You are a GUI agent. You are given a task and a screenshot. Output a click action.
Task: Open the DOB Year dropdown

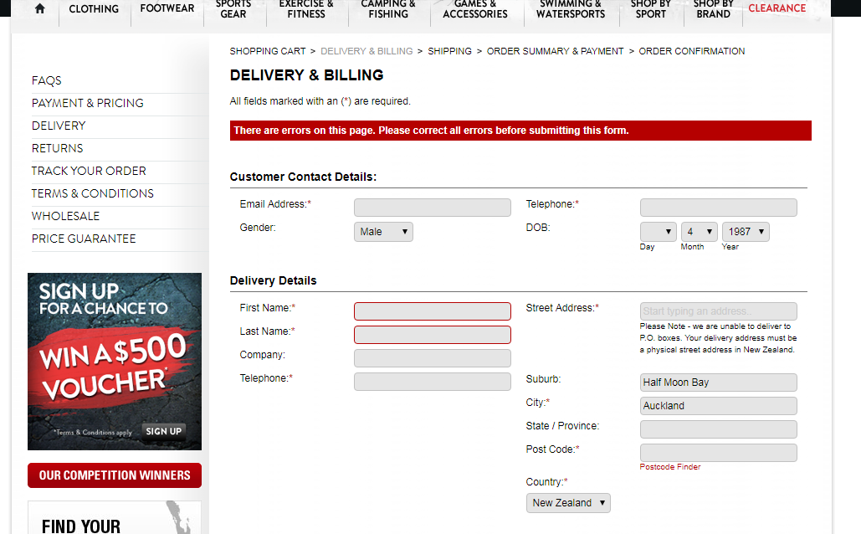pos(746,232)
